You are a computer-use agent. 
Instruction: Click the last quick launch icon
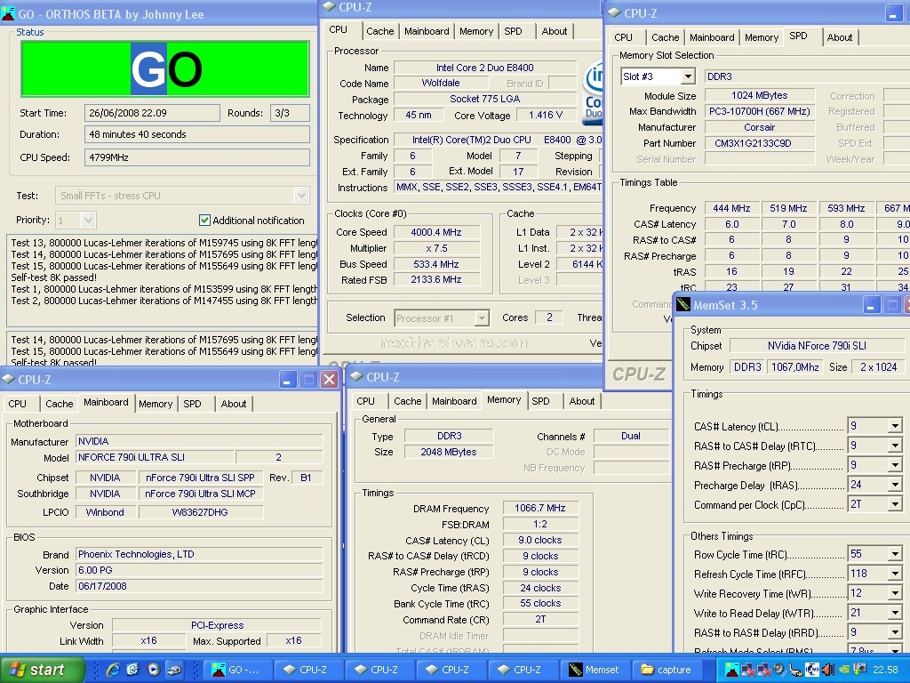pyautogui.click(x=173, y=670)
